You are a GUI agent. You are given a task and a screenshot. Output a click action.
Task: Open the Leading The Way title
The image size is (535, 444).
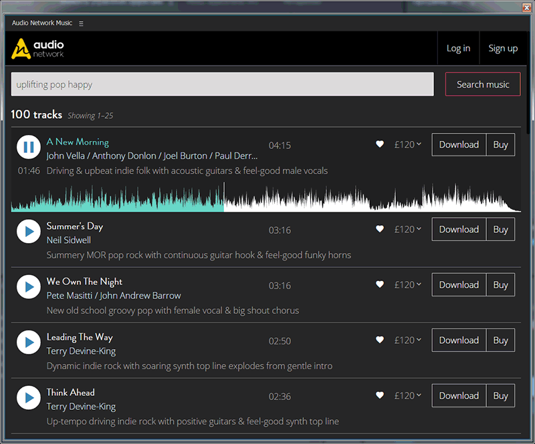coord(80,337)
